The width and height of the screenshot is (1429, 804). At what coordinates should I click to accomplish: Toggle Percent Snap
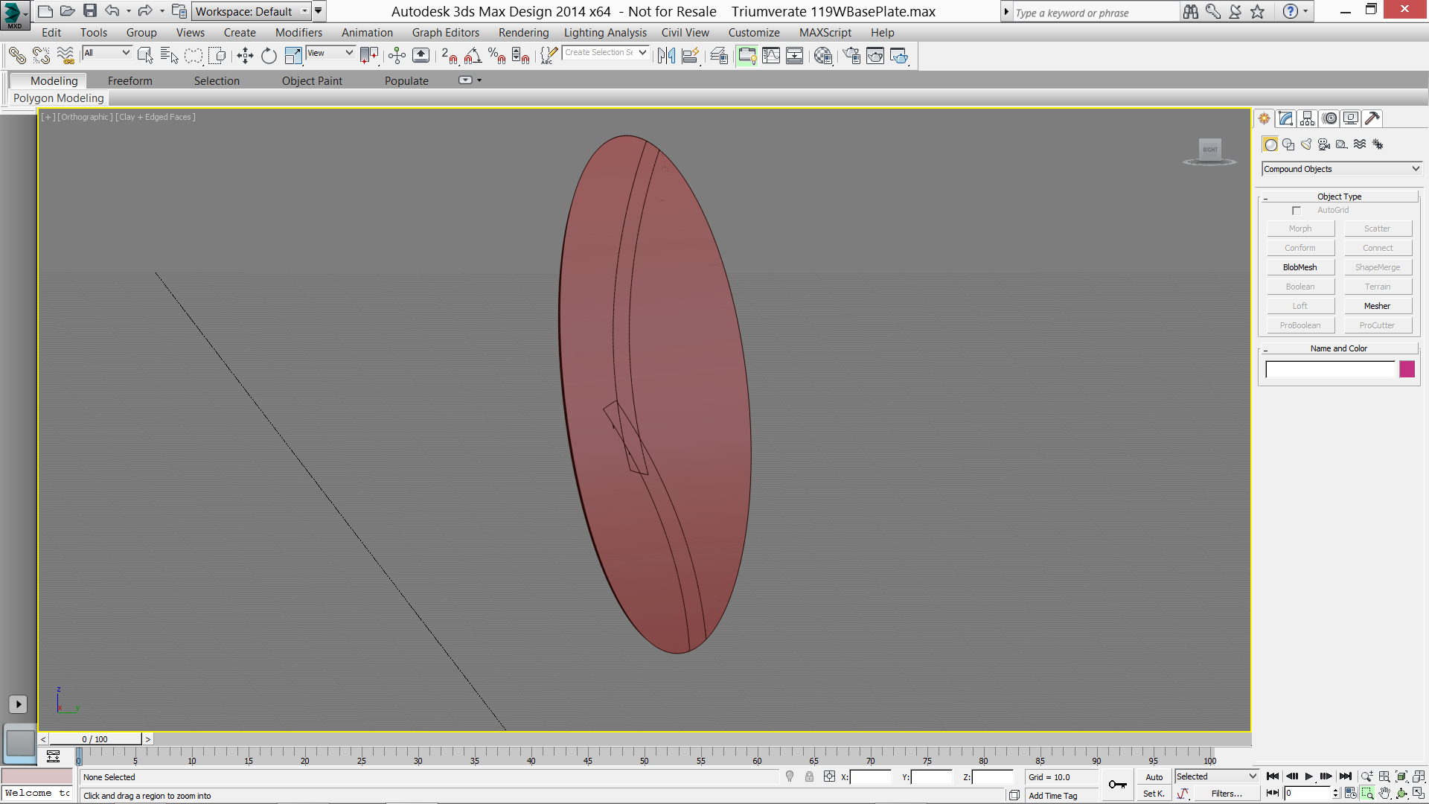tap(496, 55)
